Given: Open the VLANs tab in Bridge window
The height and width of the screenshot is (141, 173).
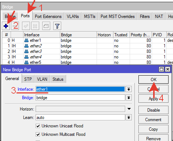Looking at the screenshot, I should point(73,17).
